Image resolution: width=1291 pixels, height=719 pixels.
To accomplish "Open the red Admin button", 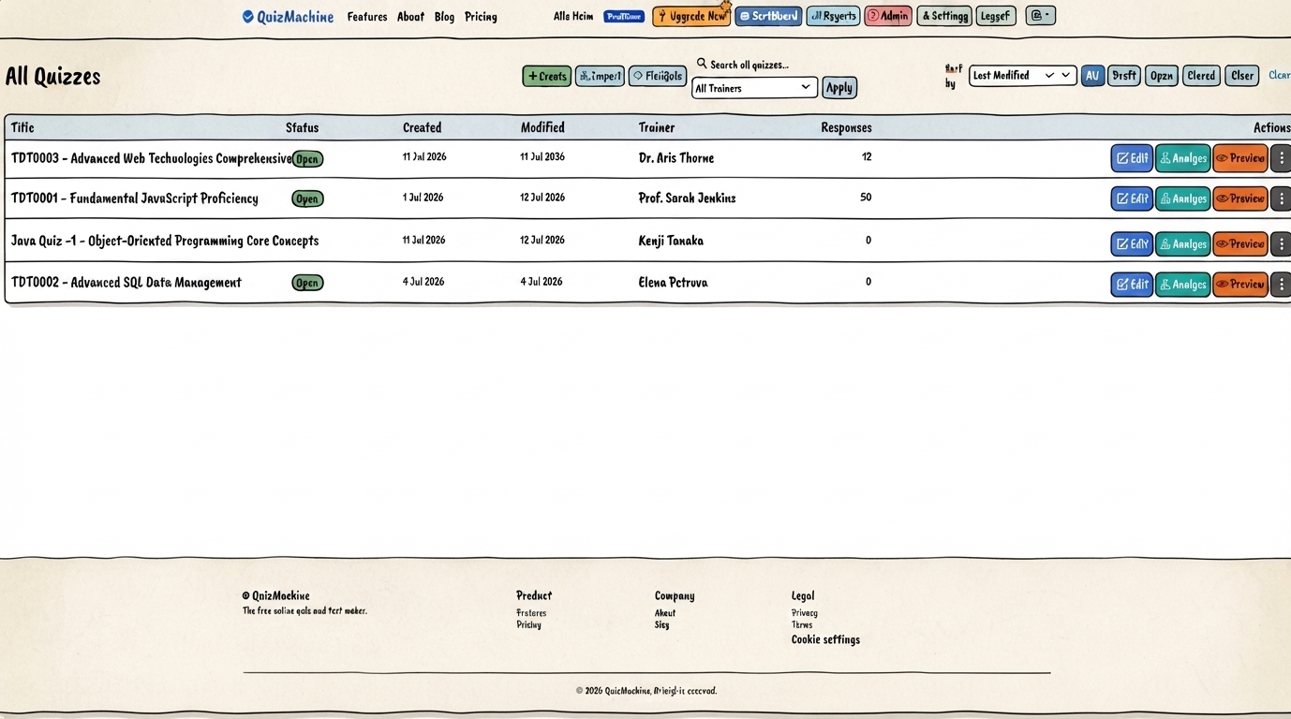I will pyautogui.click(x=888, y=16).
